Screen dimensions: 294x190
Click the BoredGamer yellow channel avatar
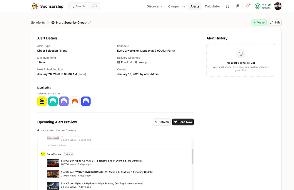coord(43,154)
